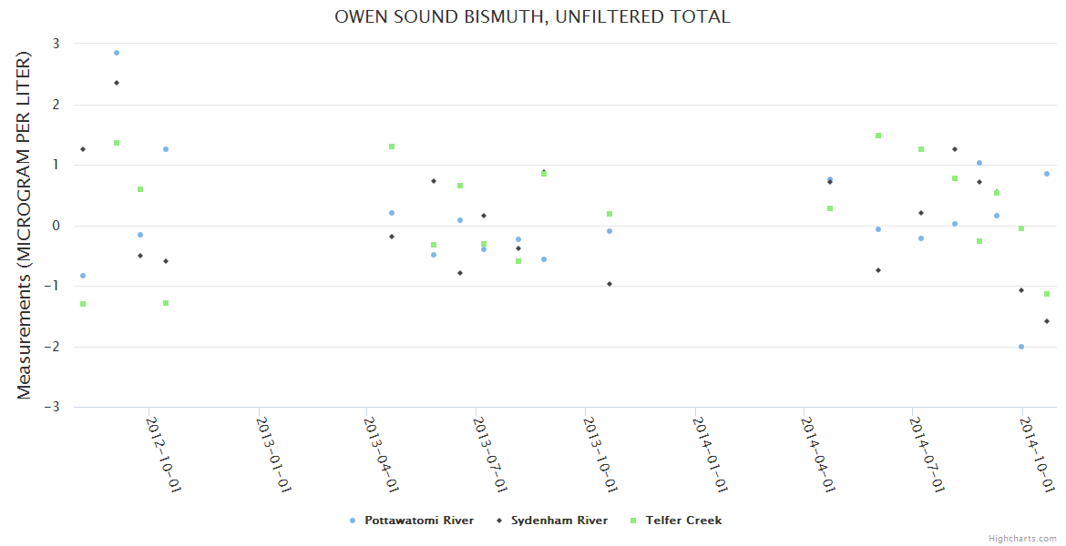
Task: Toggle the Pottawatomi River legend label
Action: (419, 521)
